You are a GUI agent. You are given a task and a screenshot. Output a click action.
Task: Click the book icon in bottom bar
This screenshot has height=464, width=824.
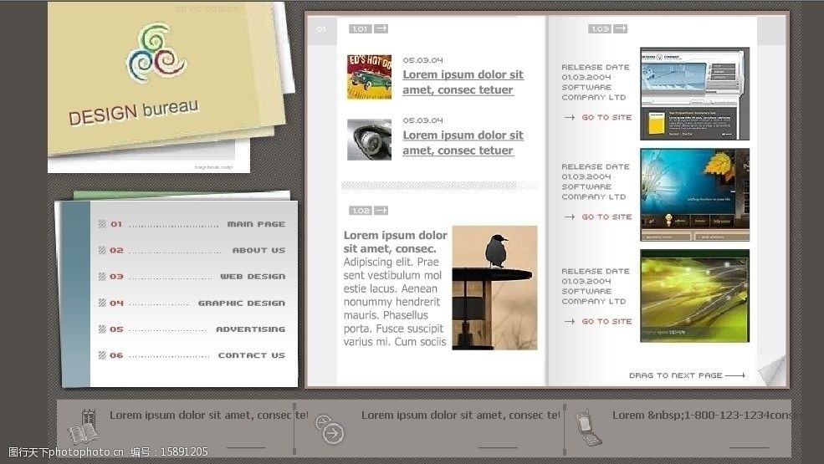pos(82,428)
